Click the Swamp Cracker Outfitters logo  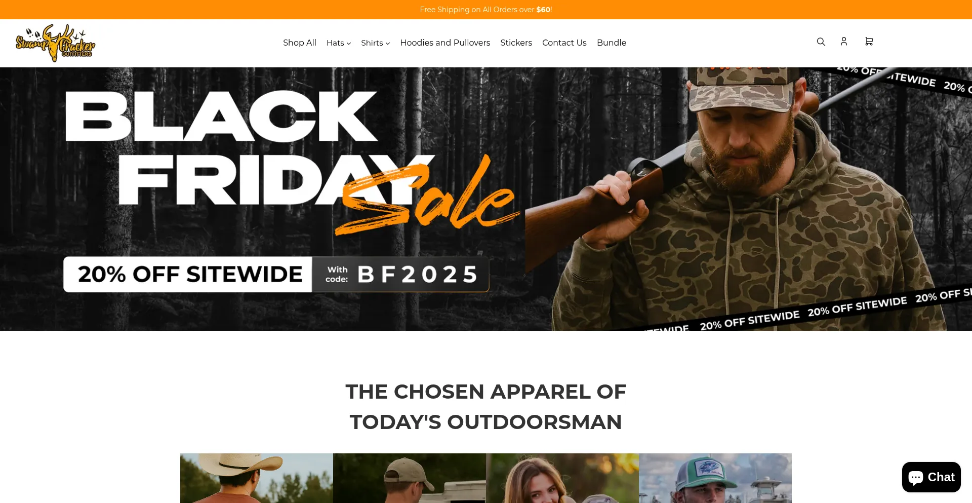(55, 43)
